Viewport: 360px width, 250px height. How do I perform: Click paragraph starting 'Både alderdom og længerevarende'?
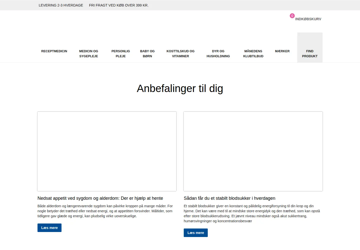pyautogui.click(x=105, y=211)
